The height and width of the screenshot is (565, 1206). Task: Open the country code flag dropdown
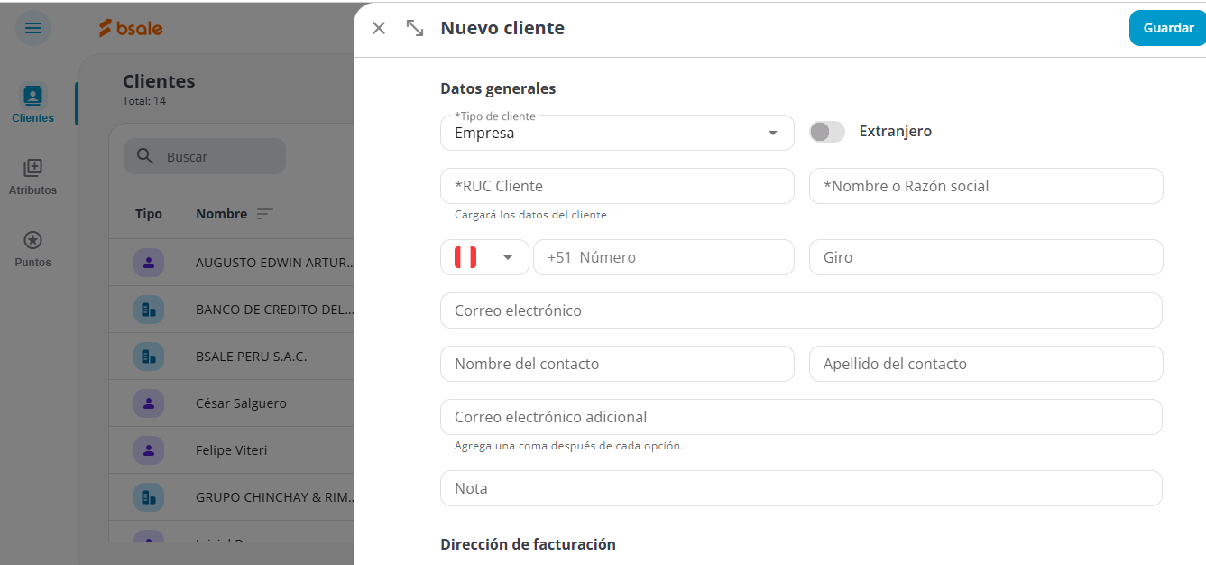[x=484, y=257]
